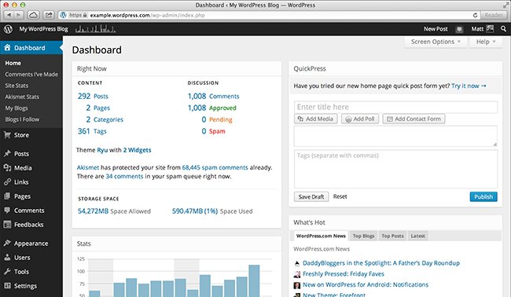This screenshot has width=511, height=297.
Task: Click the WordPress logo in admin bar
Action: 8,29
